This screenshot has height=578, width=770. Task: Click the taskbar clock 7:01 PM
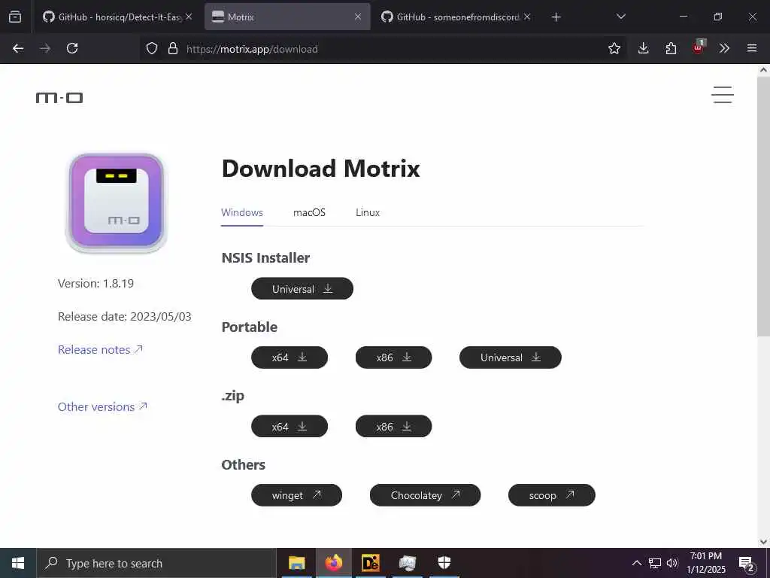click(x=705, y=563)
